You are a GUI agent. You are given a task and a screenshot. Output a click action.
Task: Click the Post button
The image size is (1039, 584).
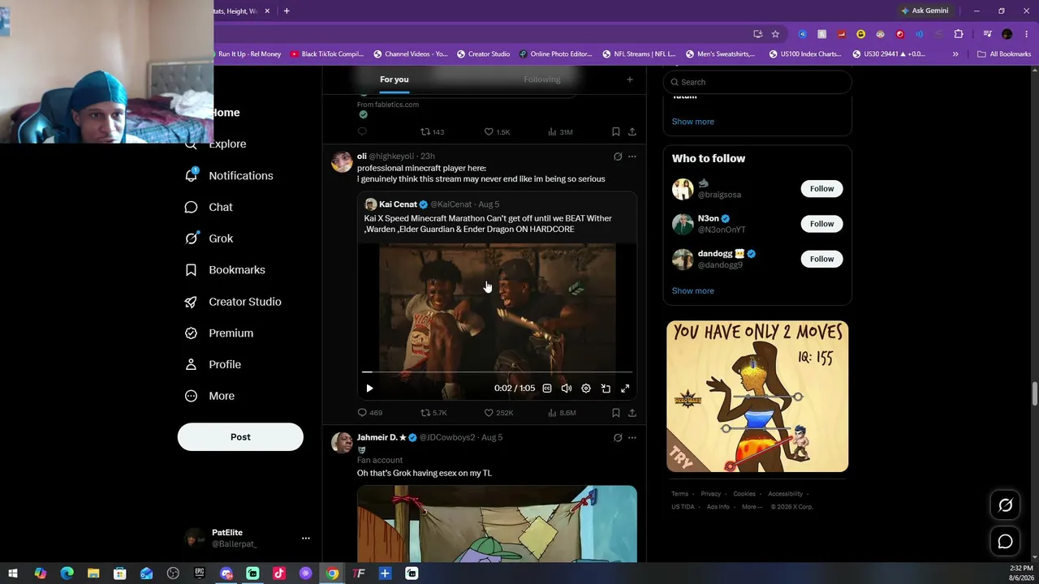click(240, 437)
